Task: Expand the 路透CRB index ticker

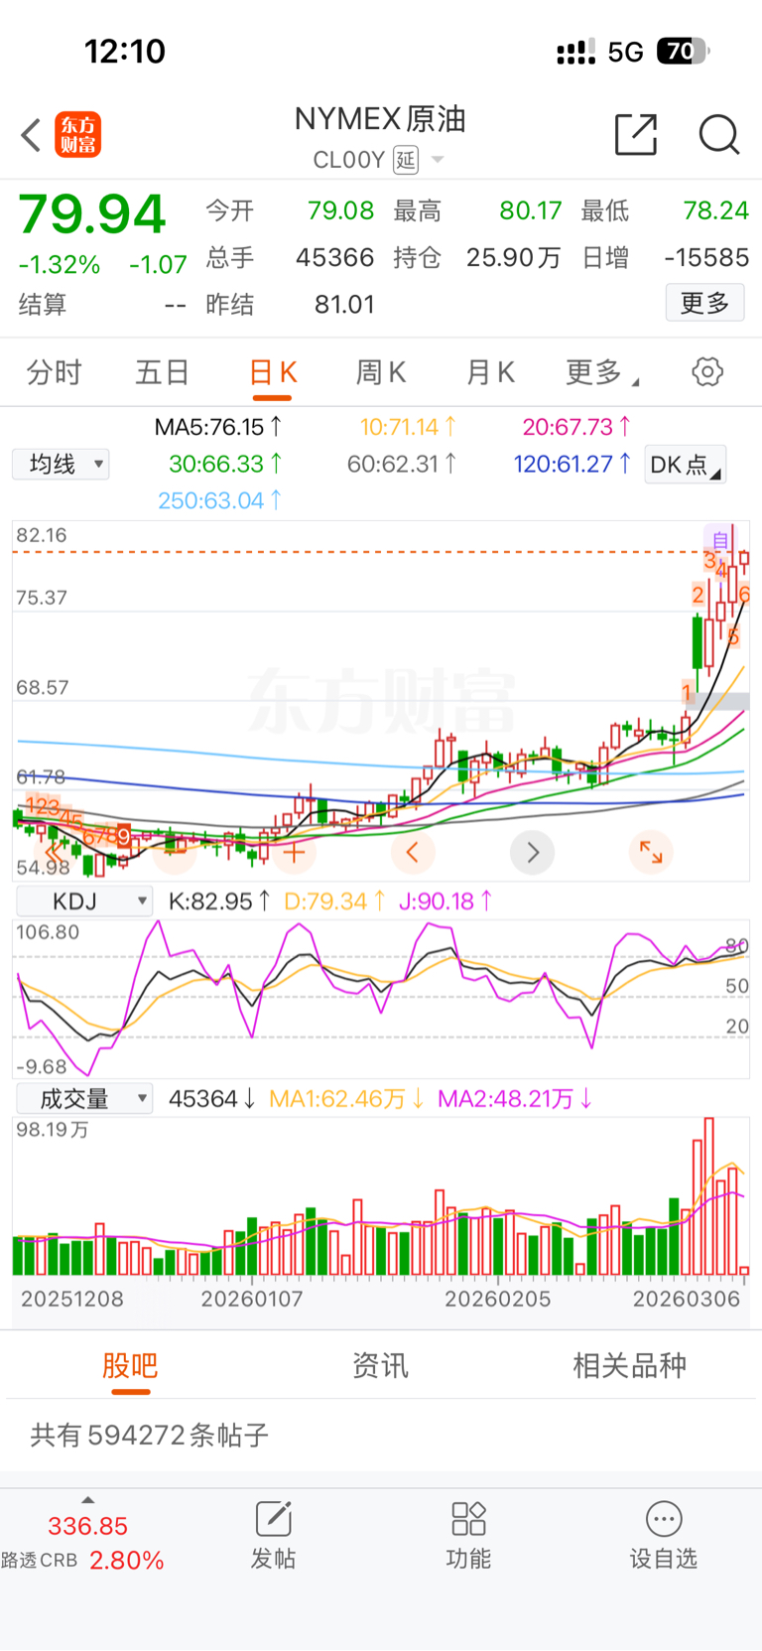Action: click(87, 1499)
